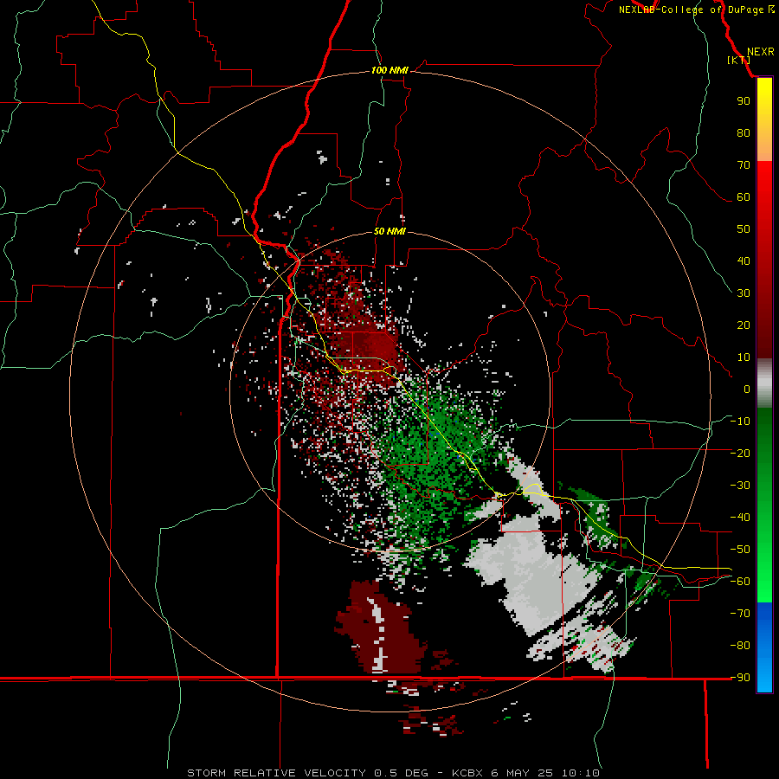Click the -50 value on the velocity scale
The image size is (779, 779).
point(740,549)
